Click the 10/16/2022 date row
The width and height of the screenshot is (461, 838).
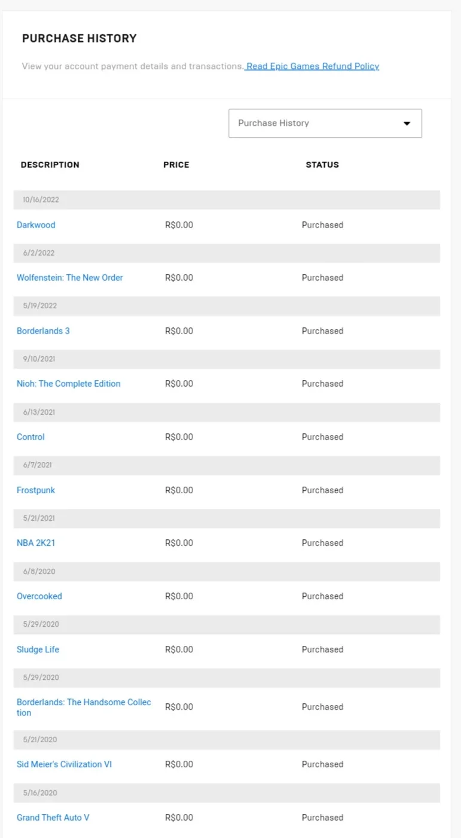point(227,200)
